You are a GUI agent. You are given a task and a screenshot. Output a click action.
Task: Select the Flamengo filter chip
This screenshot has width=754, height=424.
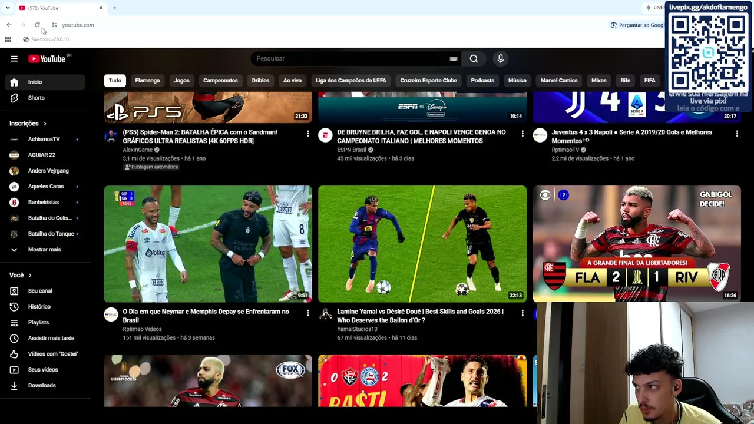click(x=147, y=81)
